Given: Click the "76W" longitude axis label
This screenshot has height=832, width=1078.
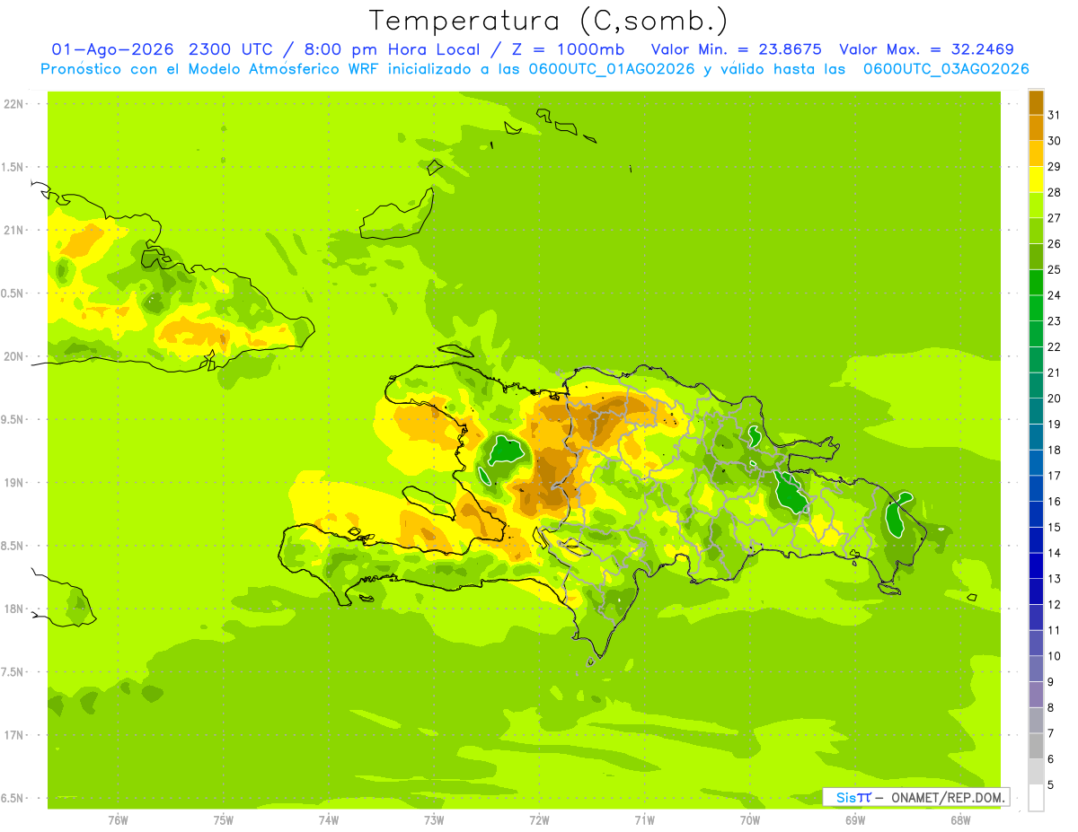Looking at the screenshot, I should pos(118,819).
